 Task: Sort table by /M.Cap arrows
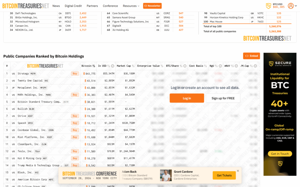[251, 66]
